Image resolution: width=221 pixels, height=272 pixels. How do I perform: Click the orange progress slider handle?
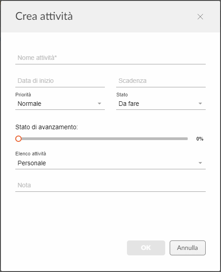(x=18, y=139)
